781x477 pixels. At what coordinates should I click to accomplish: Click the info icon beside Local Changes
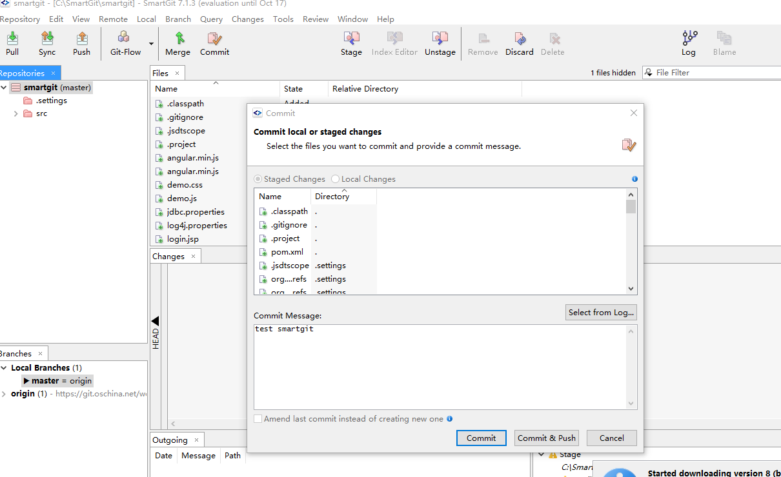coord(634,179)
